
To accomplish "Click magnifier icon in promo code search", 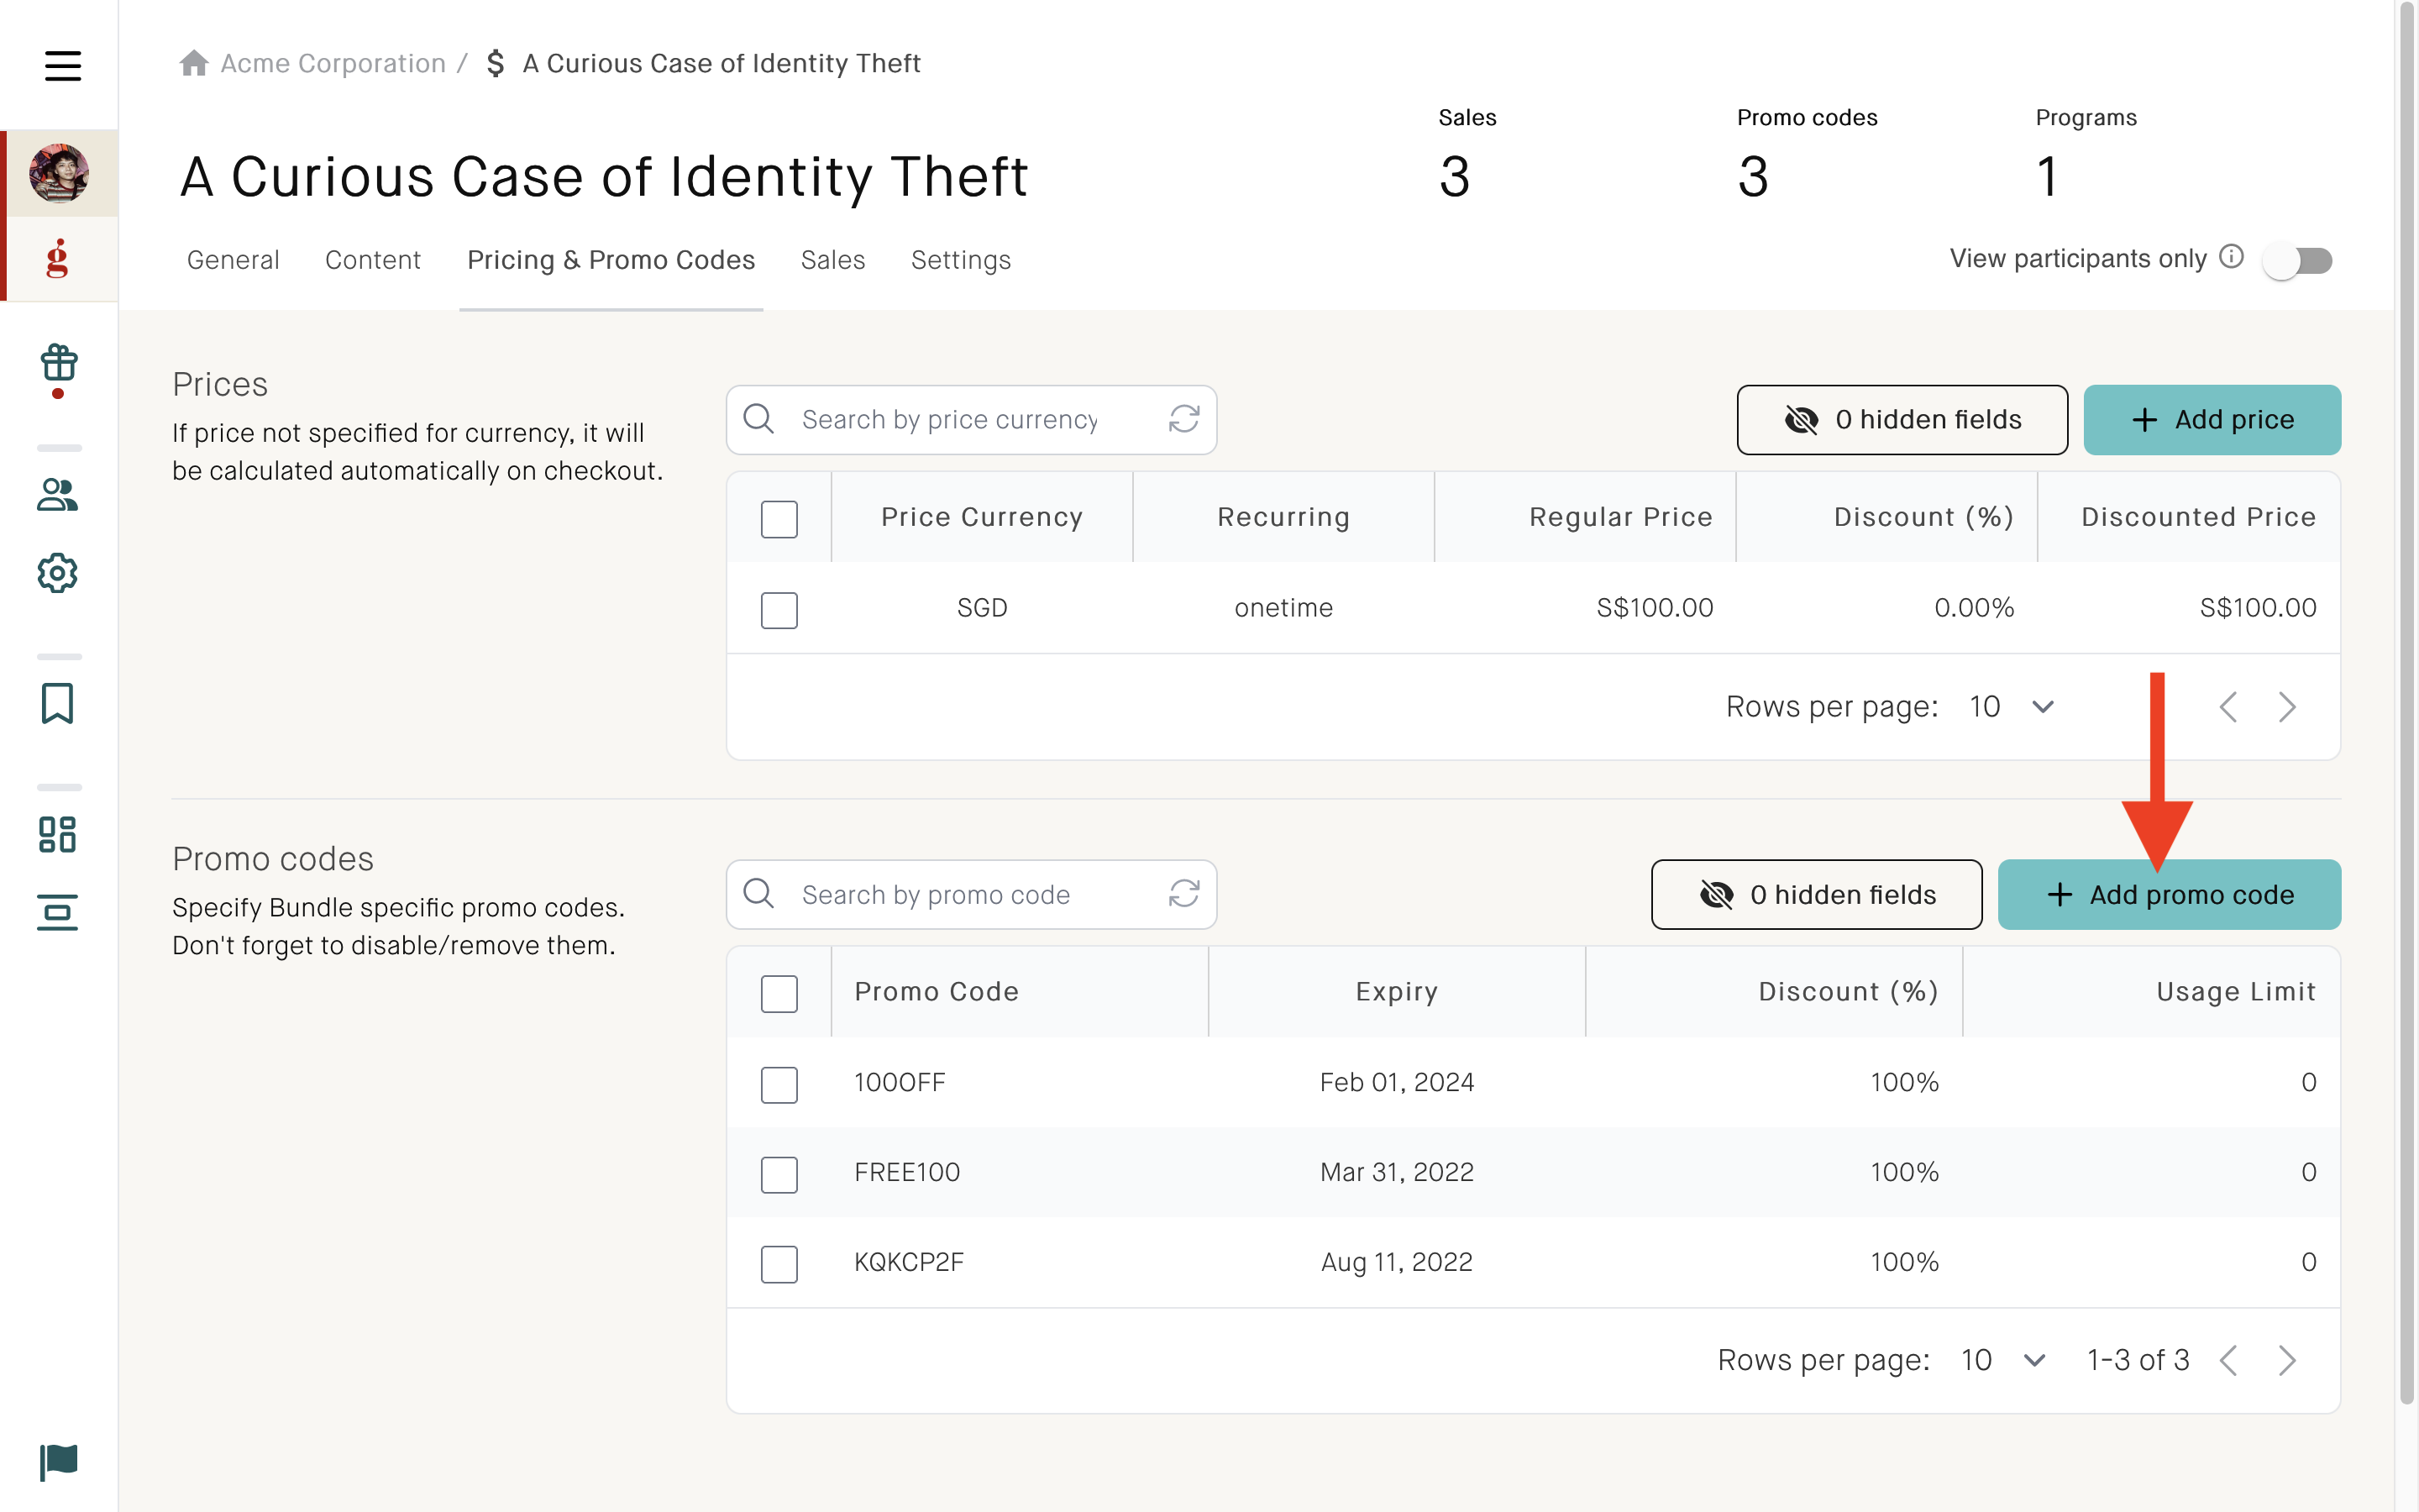I will click(x=758, y=894).
